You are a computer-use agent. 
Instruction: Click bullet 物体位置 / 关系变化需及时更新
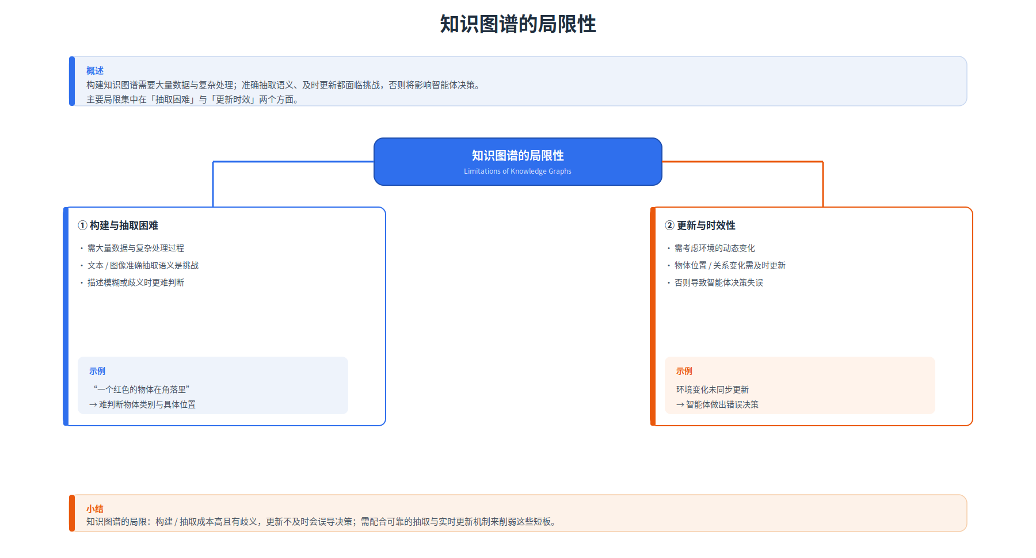click(730, 265)
